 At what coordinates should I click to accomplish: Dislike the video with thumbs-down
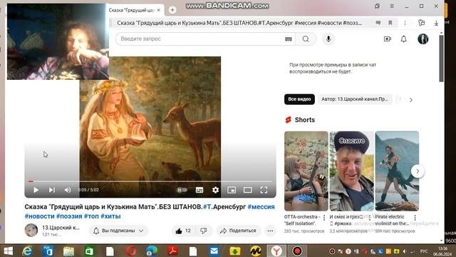pyautogui.click(x=204, y=231)
